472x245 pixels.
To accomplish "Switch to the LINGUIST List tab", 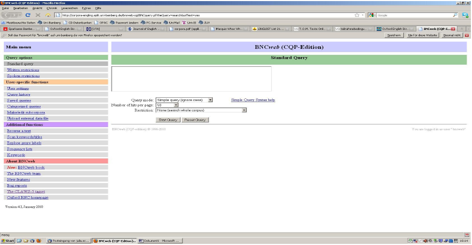I will (x=271, y=29).
